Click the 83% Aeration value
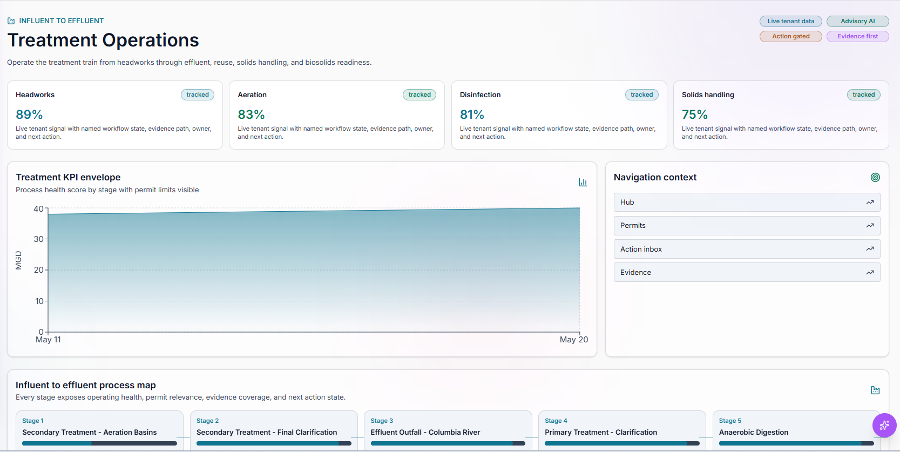The width and height of the screenshot is (900, 452). tap(252, 114)
